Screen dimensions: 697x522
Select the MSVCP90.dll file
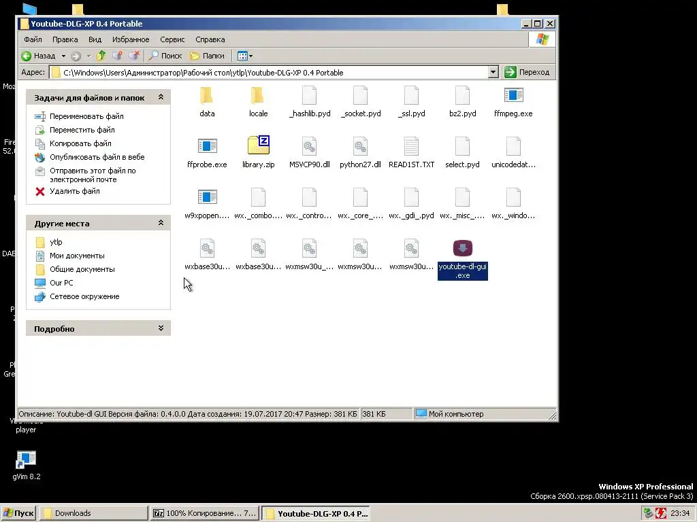(310, 152)
